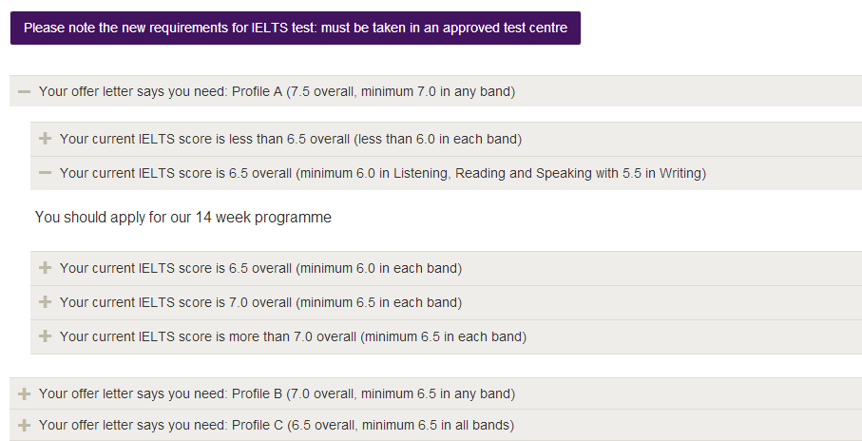Expand the Profile B offer letter section

tap(276, 393)
